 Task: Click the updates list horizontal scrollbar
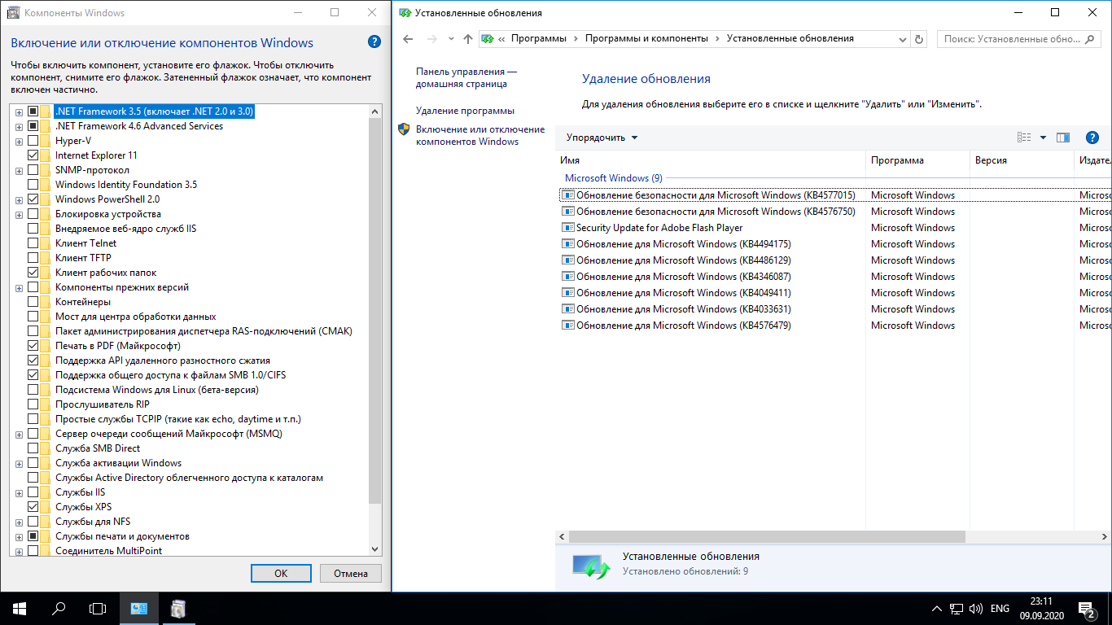coord(765,537)
